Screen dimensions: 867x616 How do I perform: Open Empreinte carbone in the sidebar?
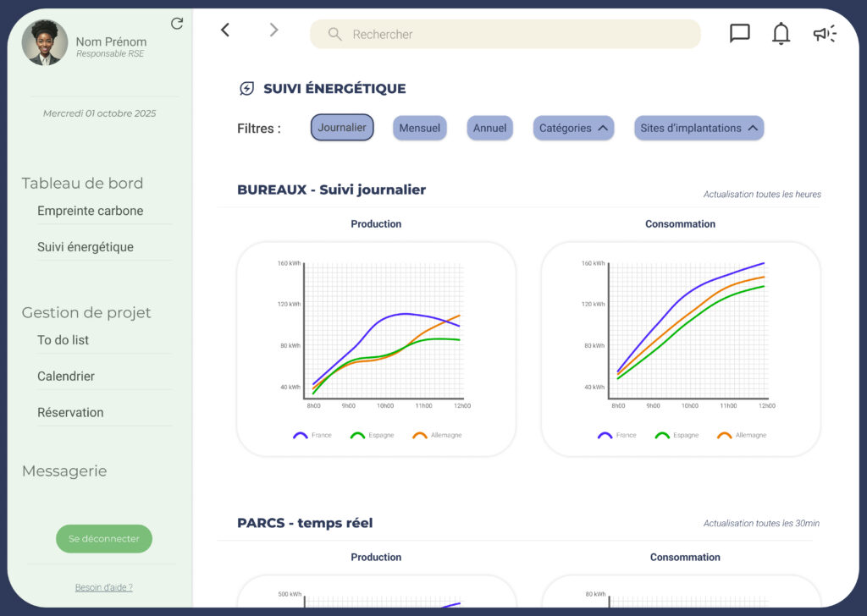coord(91,212)
